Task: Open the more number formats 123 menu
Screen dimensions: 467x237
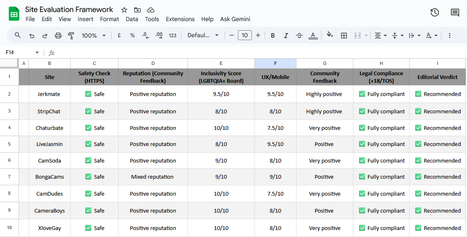Action: [x=173, y=36]
